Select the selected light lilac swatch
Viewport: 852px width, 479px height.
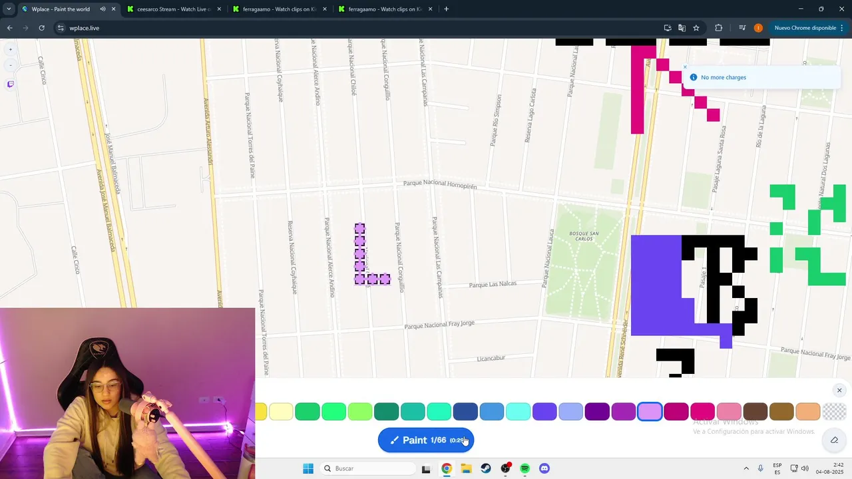click(x=650, y=412)
